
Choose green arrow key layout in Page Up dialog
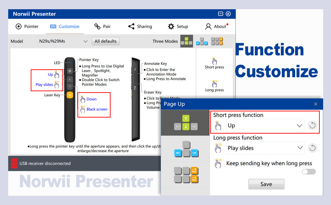point(186,123)
